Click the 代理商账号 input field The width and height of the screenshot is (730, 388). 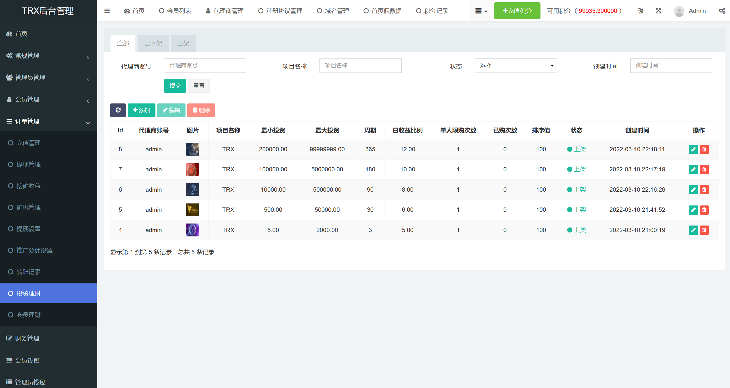tap(205, 66)
